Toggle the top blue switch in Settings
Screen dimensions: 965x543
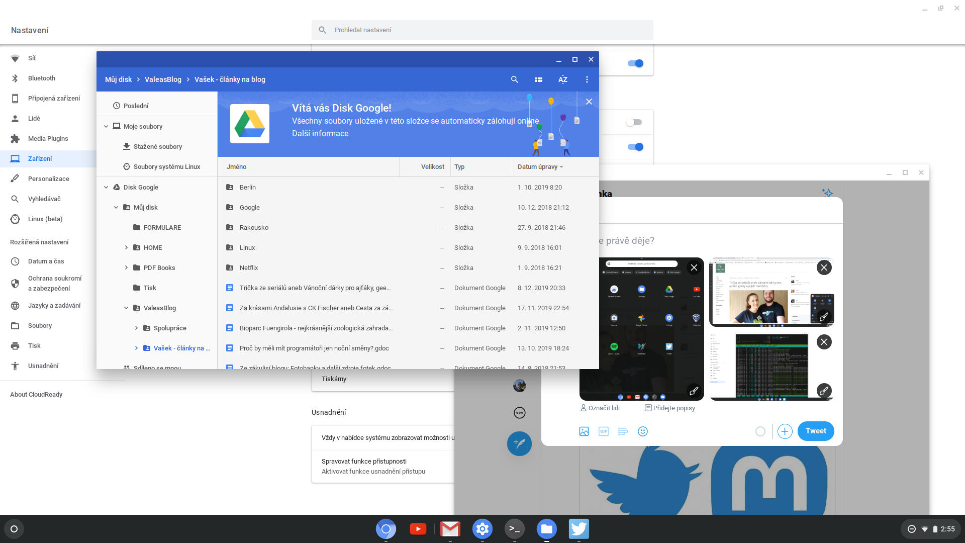[x=635, y=63]
